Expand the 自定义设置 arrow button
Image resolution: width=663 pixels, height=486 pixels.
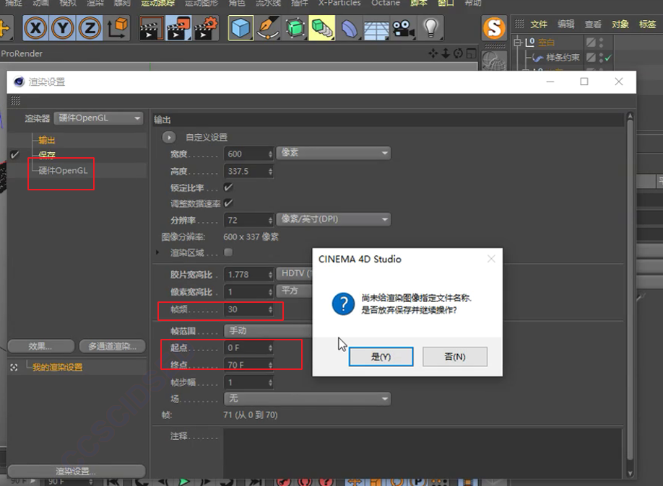pos(169,137)
